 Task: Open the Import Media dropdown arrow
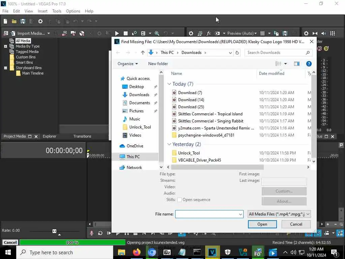(49, 33)
